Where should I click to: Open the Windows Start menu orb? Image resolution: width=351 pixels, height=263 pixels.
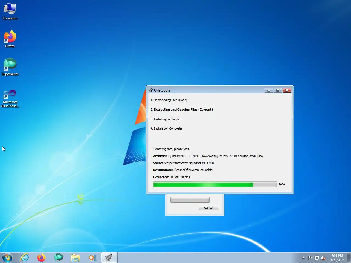point(7,258)
